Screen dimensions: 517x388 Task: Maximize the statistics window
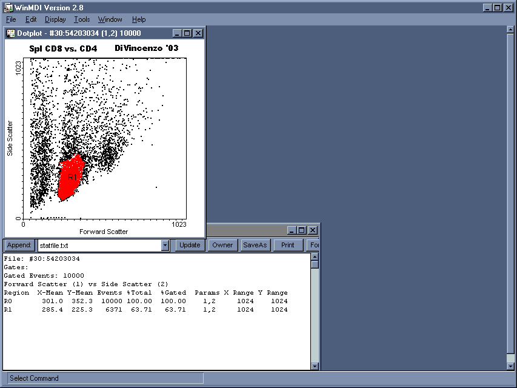(302, 230)
